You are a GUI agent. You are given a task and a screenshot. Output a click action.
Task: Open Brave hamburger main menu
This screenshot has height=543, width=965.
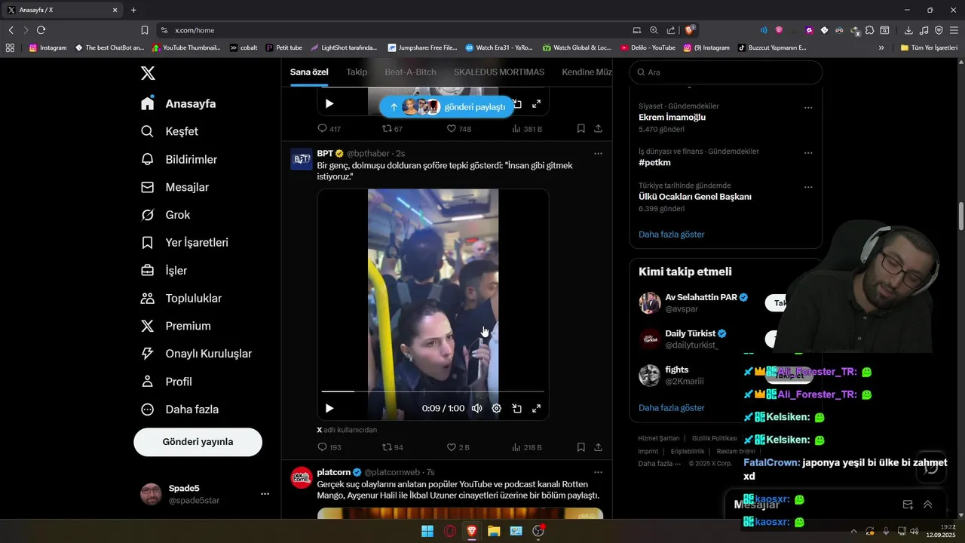point(954,30)
